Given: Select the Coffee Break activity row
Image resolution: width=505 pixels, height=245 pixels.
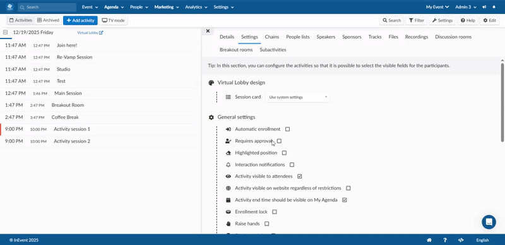Looking at the screenshot, I should 100,117.
